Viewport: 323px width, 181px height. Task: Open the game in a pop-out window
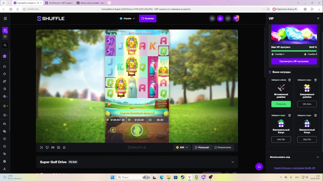pyautogui.click(x=47, y=148)
